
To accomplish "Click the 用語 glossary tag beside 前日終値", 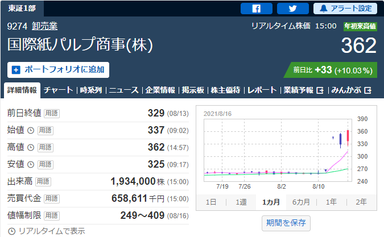I will [51, 113].
